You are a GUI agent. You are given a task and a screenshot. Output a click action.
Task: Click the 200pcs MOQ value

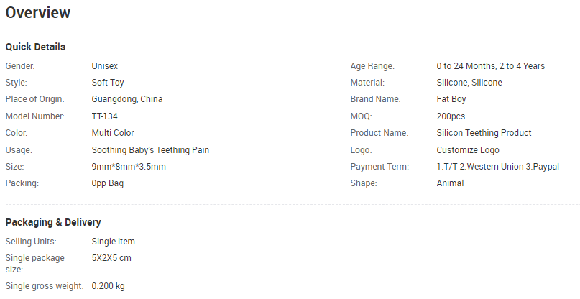(451, 116)
